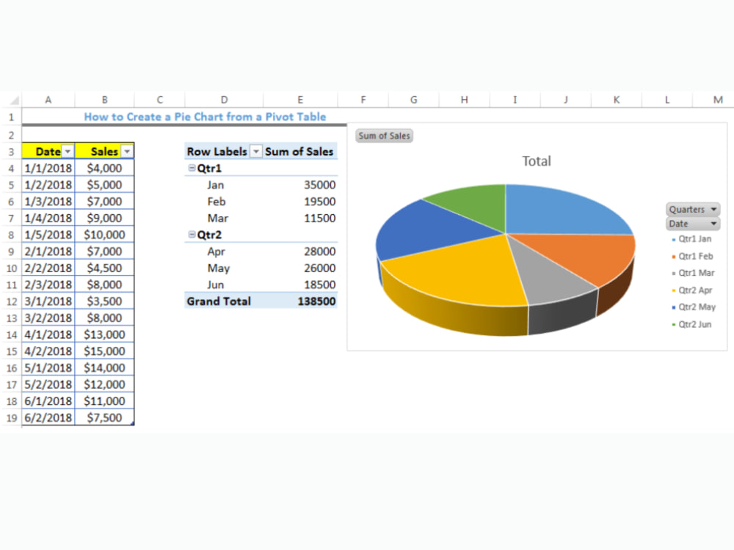Image resolution: width=734 pixels, height=550 pixels.
Task: Select column B header
Action: 104,100
